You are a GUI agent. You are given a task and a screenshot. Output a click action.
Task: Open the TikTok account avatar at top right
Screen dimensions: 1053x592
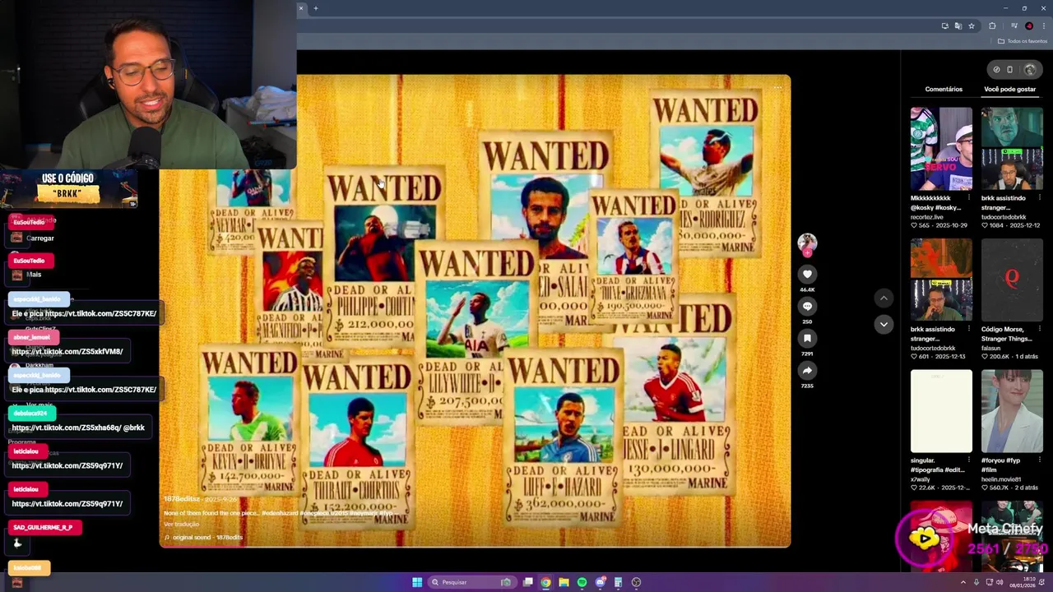click(1029, 69)
